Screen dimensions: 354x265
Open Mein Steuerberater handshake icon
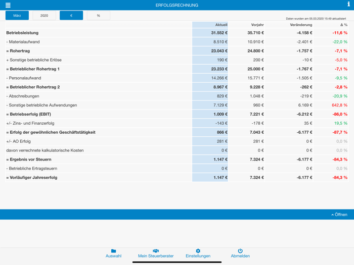(x=156, y=251)
